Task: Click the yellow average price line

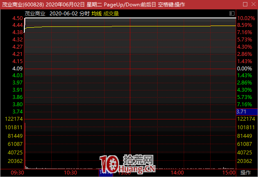Action: click(130, 26)
